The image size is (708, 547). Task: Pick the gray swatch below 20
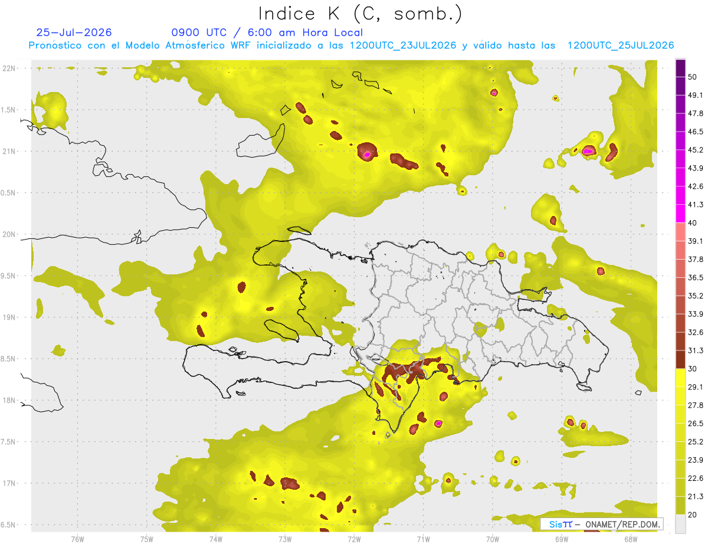pos(680,523)
